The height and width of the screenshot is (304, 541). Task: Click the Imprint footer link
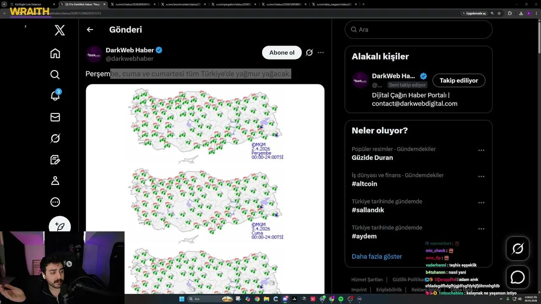coord(359,290)
